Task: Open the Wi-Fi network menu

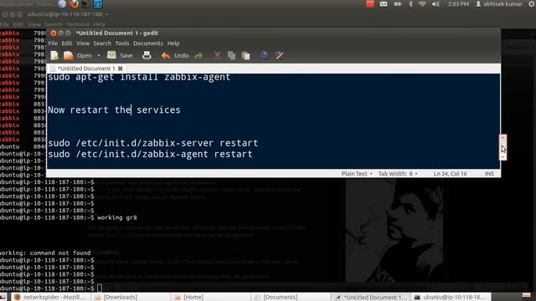Action: point(422,4)
